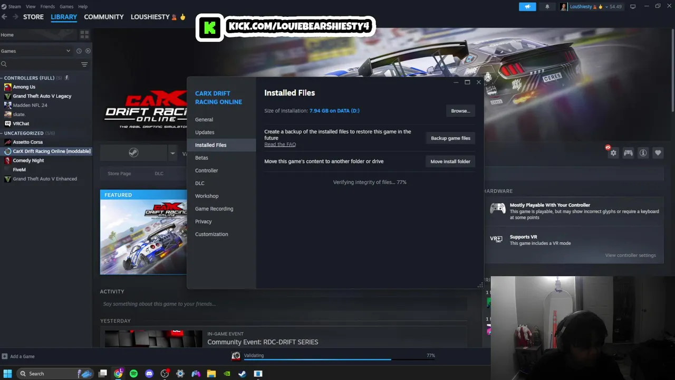
Task: Open the View menu
Action: (x=31, y=6)
